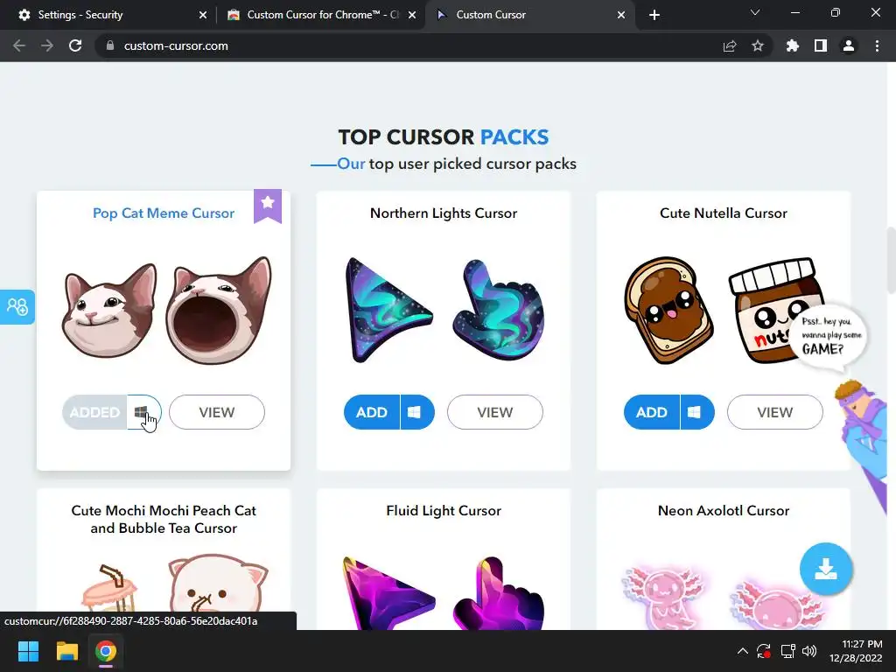Click the Pop Cat open-mouth image
This screenshot has width=896, height=672.
tap(219, 311)
